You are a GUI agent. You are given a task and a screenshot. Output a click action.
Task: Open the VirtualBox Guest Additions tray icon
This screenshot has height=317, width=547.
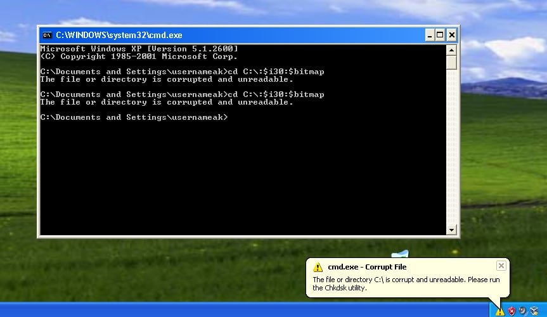pos(534,311)
